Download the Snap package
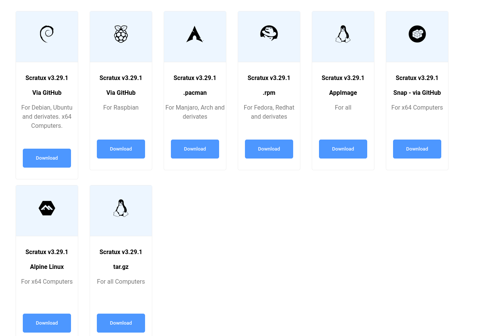This screenshot has width=480, height=336. [417, 149]
